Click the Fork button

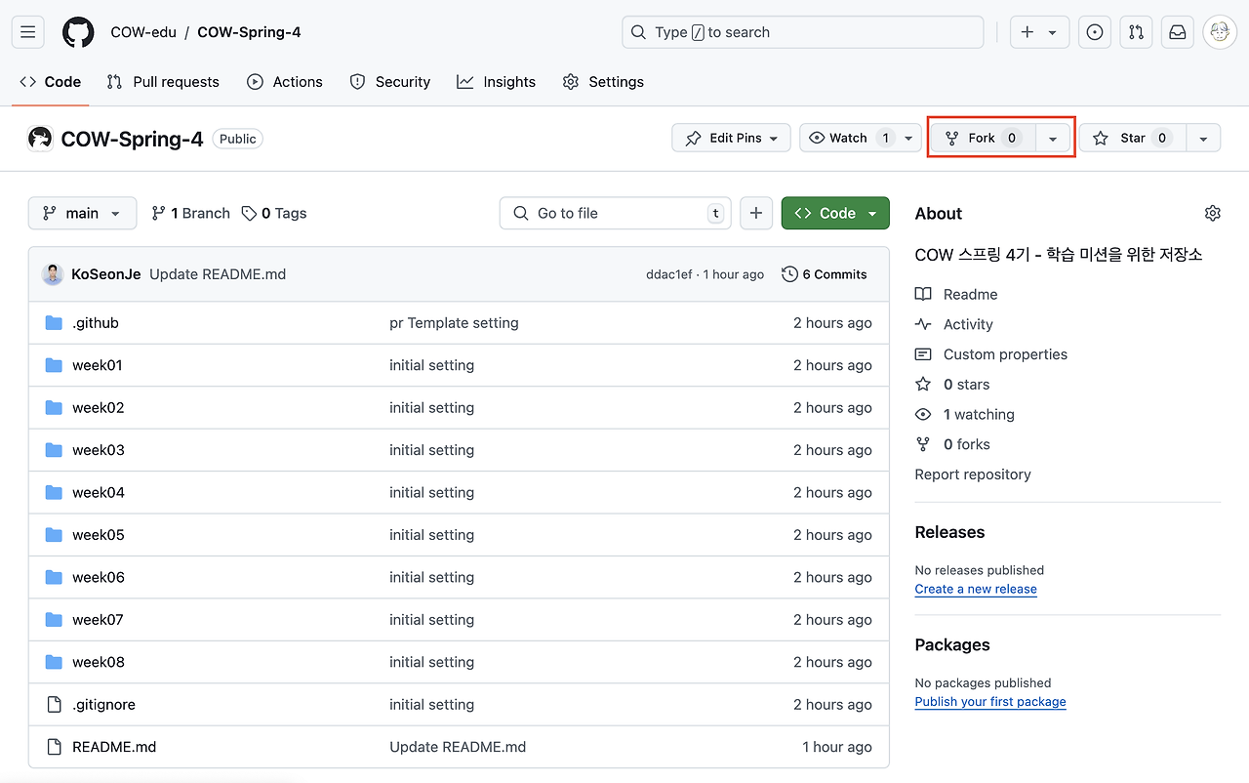point(983,138)
